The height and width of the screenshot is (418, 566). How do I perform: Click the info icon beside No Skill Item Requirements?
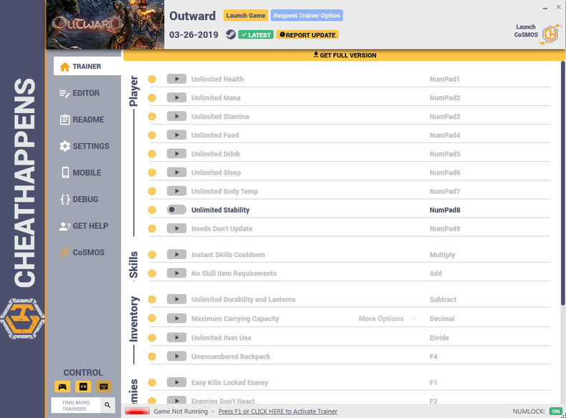(x=152, y=273)
